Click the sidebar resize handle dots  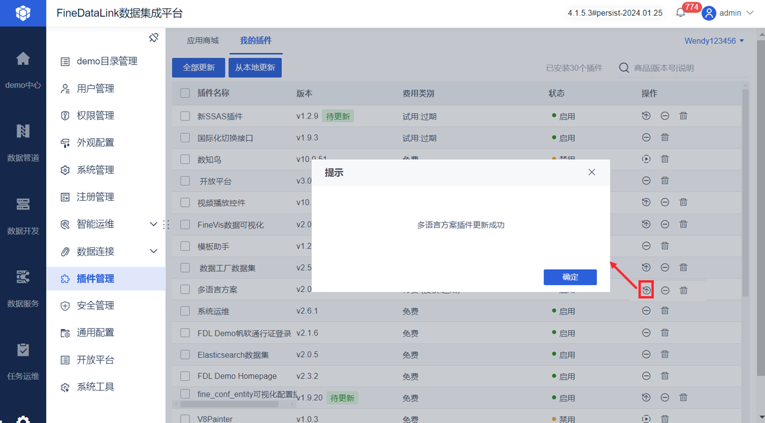tap(166, 224)
